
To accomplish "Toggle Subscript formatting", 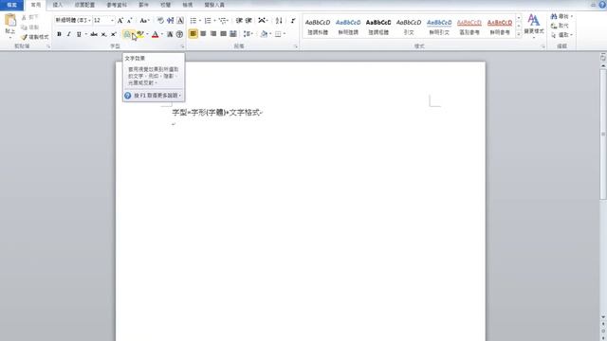I will tap(103, 34).
